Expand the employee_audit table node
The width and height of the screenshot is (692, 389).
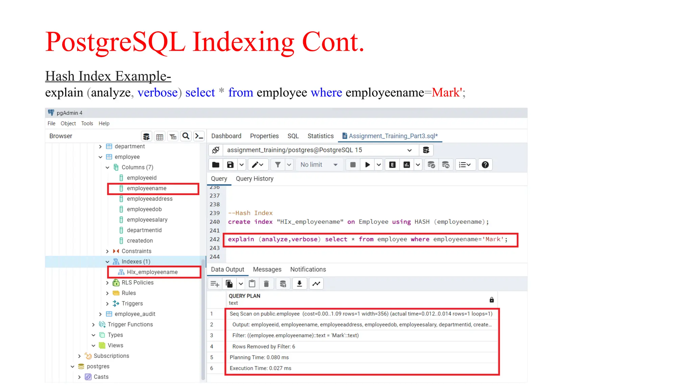click(100, 314)
